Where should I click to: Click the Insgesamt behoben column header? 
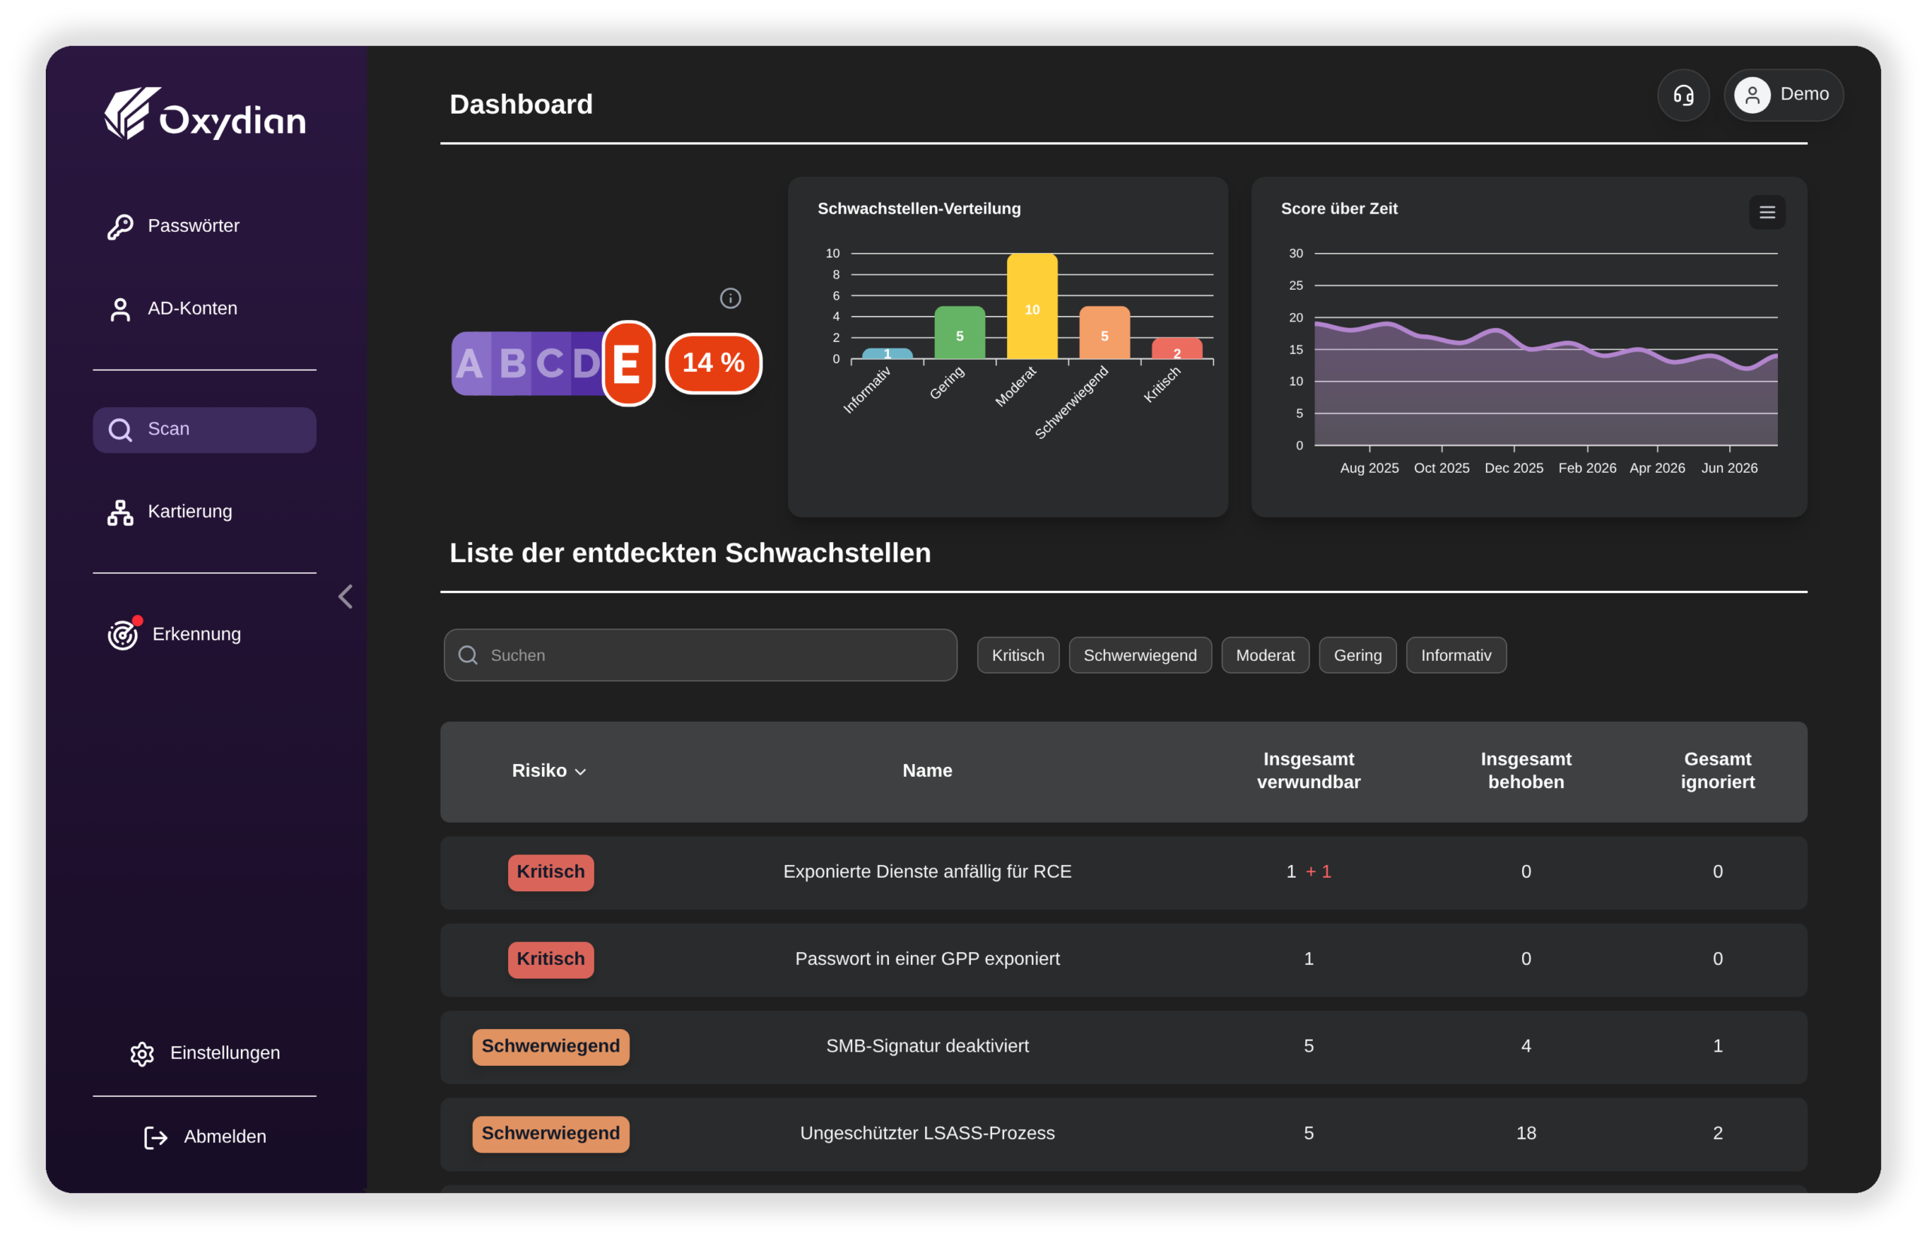(x=1526, y=771)
